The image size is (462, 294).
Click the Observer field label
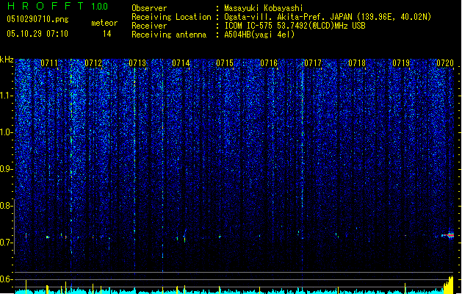(x=149, y=8)
